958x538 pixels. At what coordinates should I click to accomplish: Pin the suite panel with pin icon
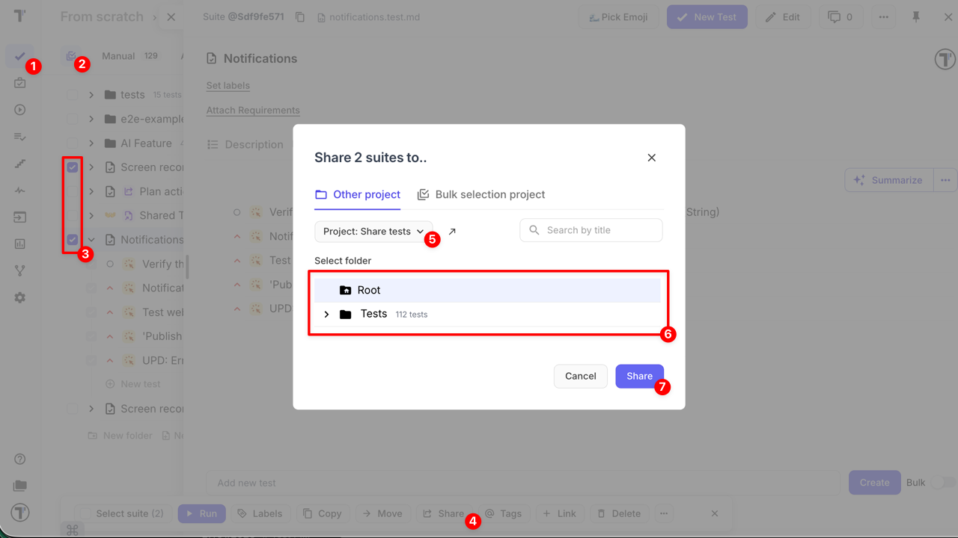(916, 17)
